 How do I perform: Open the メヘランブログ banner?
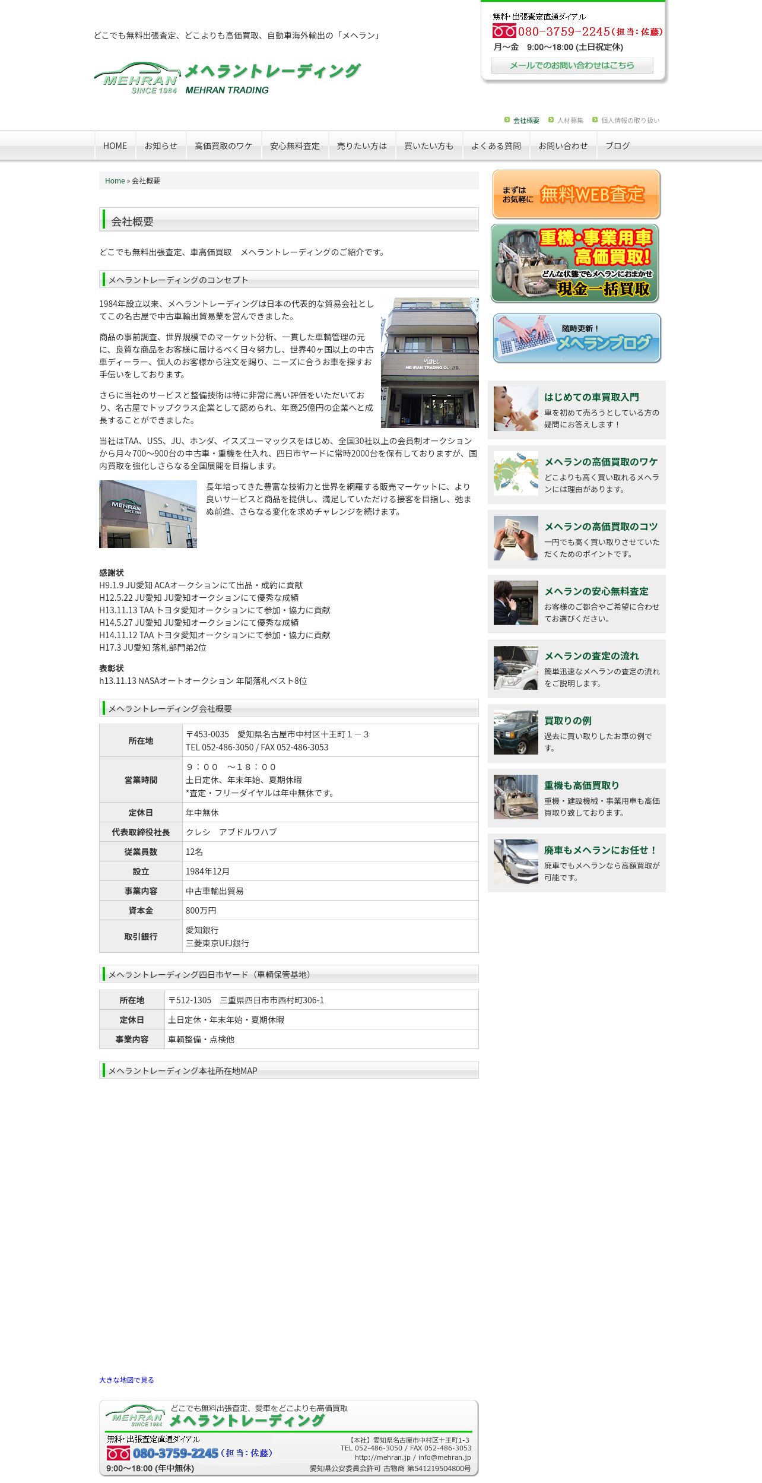[x=577, y=338]
